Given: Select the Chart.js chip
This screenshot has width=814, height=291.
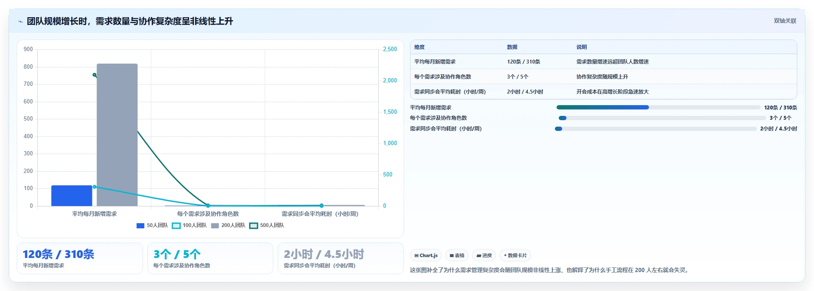Looking at the screenshot, I should point(426,255).
